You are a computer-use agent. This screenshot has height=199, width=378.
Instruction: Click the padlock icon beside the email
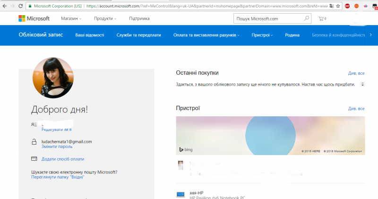pos(34,142)
